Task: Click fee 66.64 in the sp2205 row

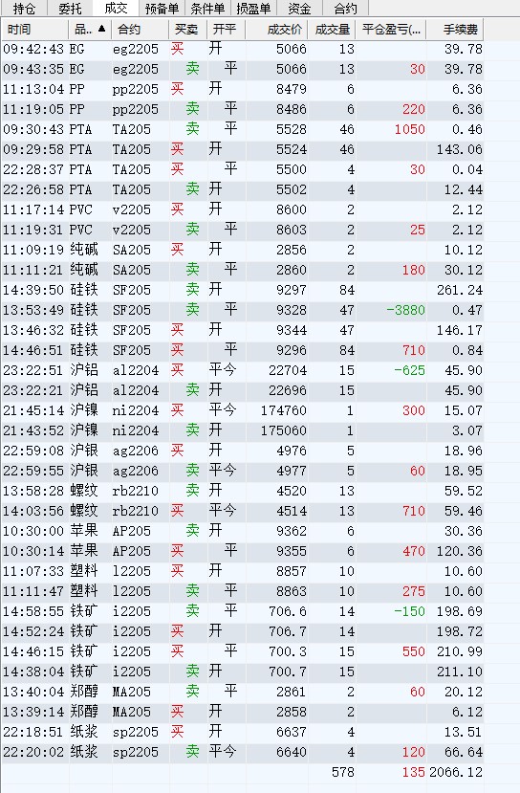Action: (x=464, y=752)
